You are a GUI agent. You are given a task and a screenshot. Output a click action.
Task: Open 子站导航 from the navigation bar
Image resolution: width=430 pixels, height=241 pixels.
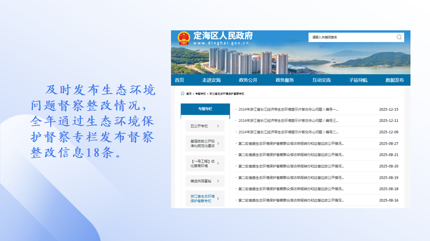click(358, 80)
